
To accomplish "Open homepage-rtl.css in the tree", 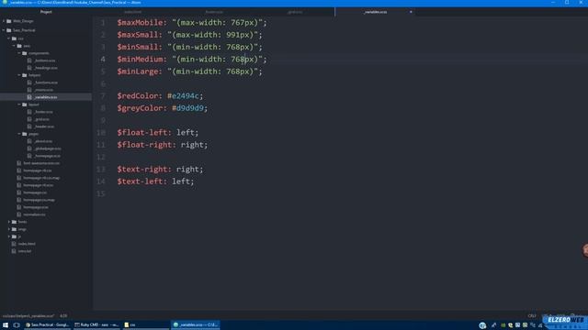I will [37, 170].
